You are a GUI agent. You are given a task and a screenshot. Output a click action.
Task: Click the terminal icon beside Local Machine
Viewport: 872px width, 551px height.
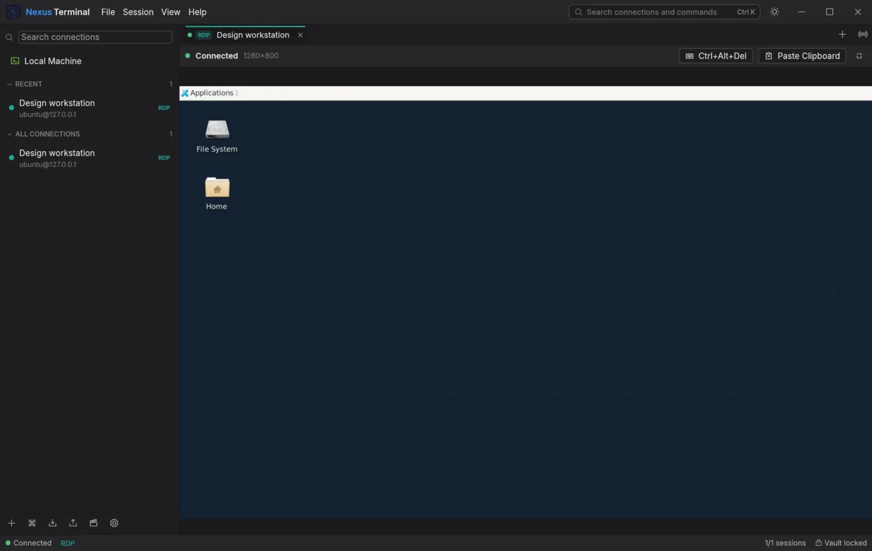point(15,61)
